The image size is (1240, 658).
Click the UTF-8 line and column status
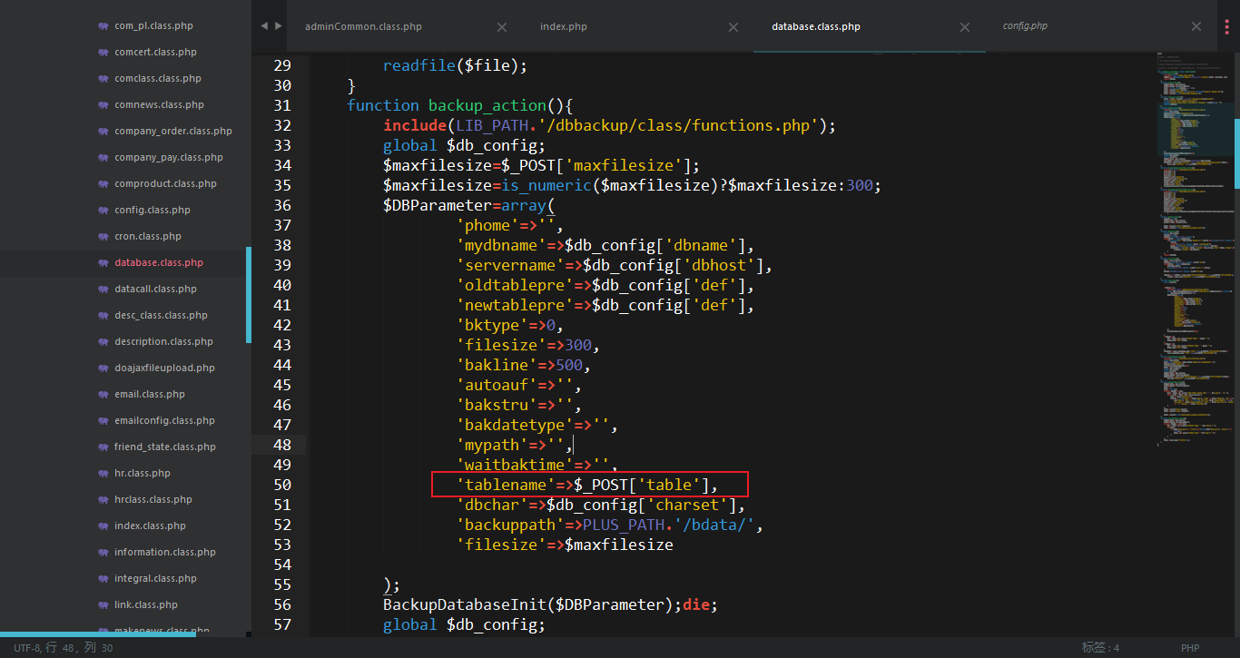(63, 648)
